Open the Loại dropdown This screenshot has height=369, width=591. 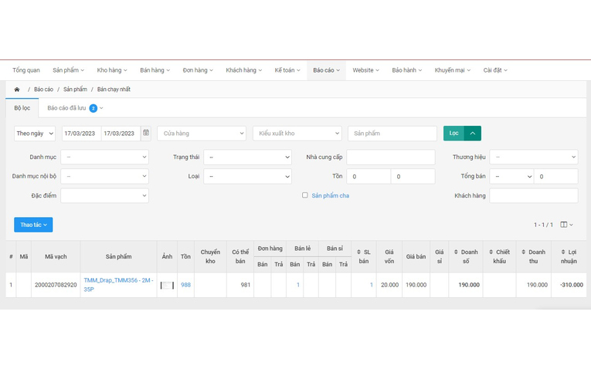pyautogui.click(x=248, y=176)
